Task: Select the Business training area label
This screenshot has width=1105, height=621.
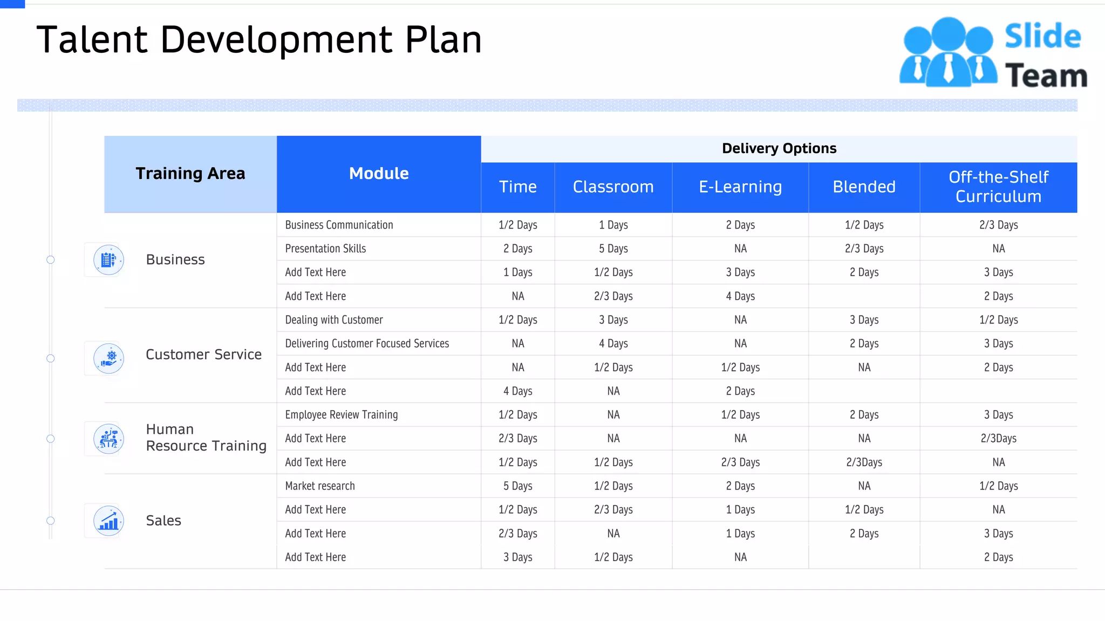Action: [175, 260]
